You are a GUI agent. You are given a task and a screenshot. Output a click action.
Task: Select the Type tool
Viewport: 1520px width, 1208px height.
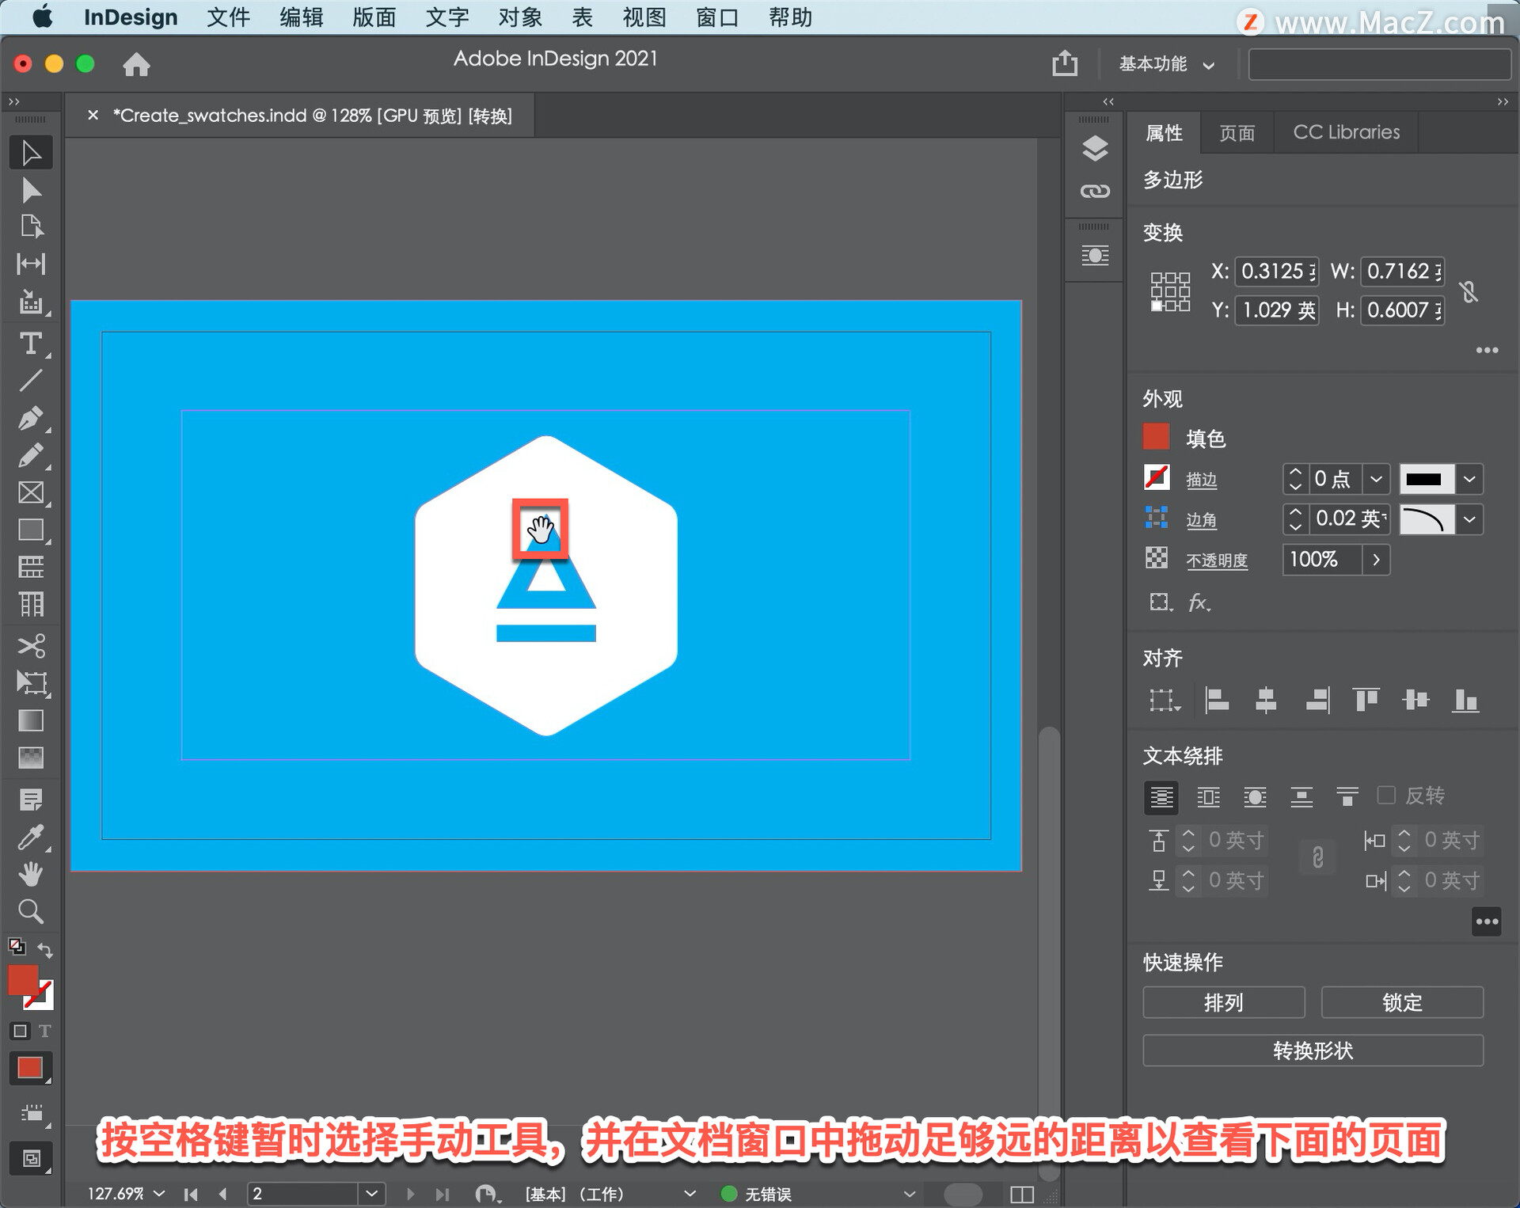31,344
